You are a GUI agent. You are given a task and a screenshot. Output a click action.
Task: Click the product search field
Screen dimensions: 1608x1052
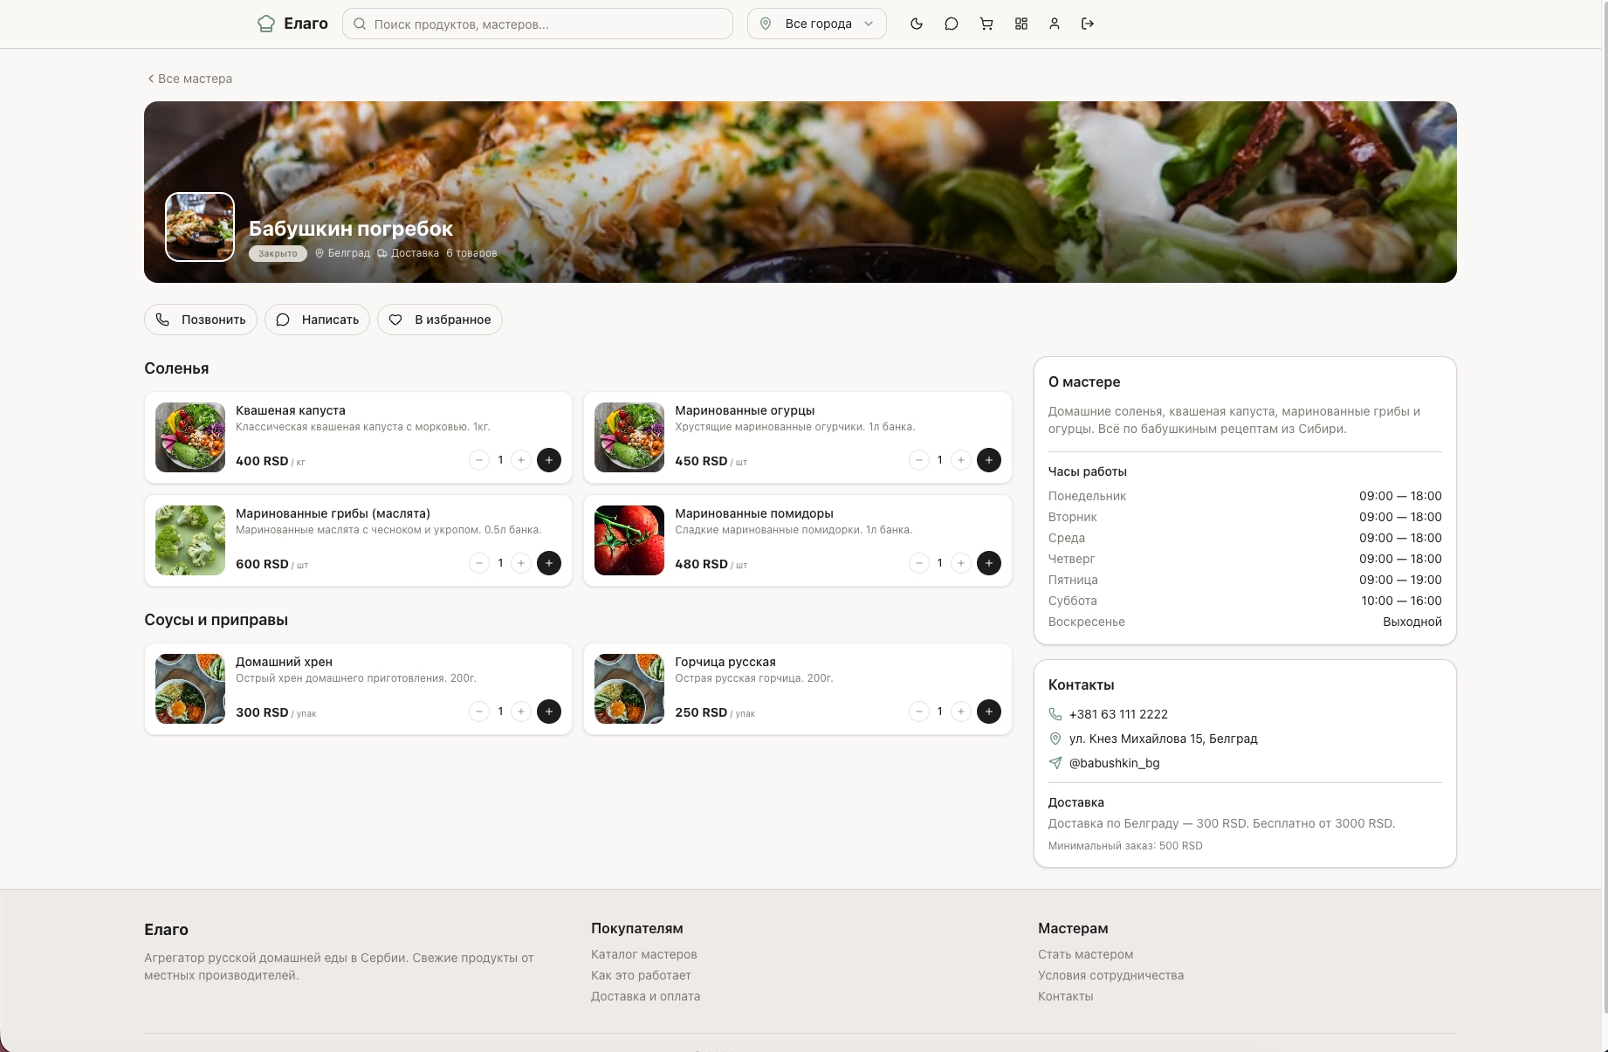(538, 24)
